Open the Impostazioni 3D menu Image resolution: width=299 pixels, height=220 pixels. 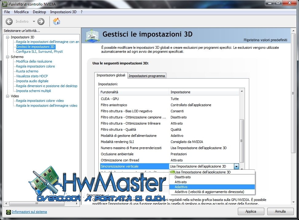63,12
